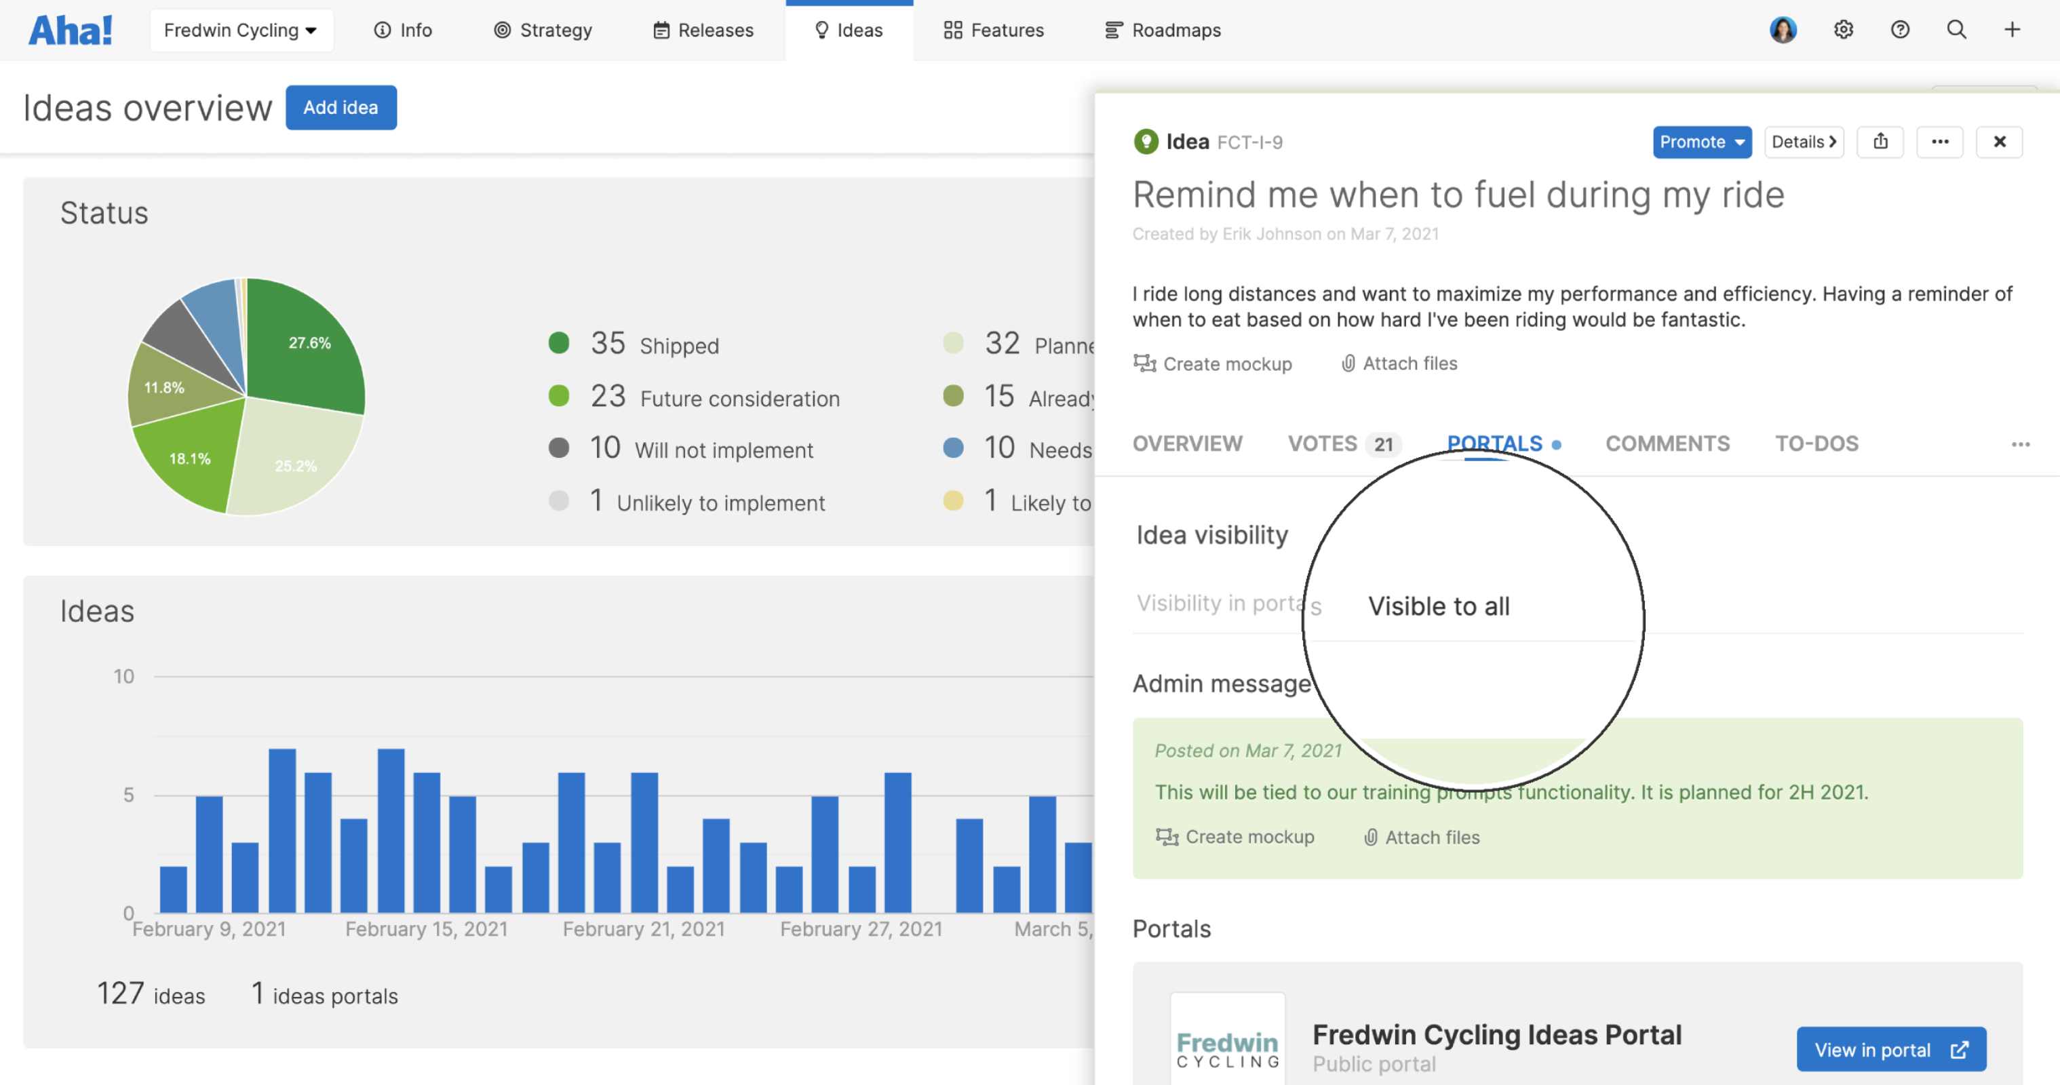Click the user avatar in the top bar
The image size is (2060, 1085).
pyautogui.click(x=1783, y=30)
